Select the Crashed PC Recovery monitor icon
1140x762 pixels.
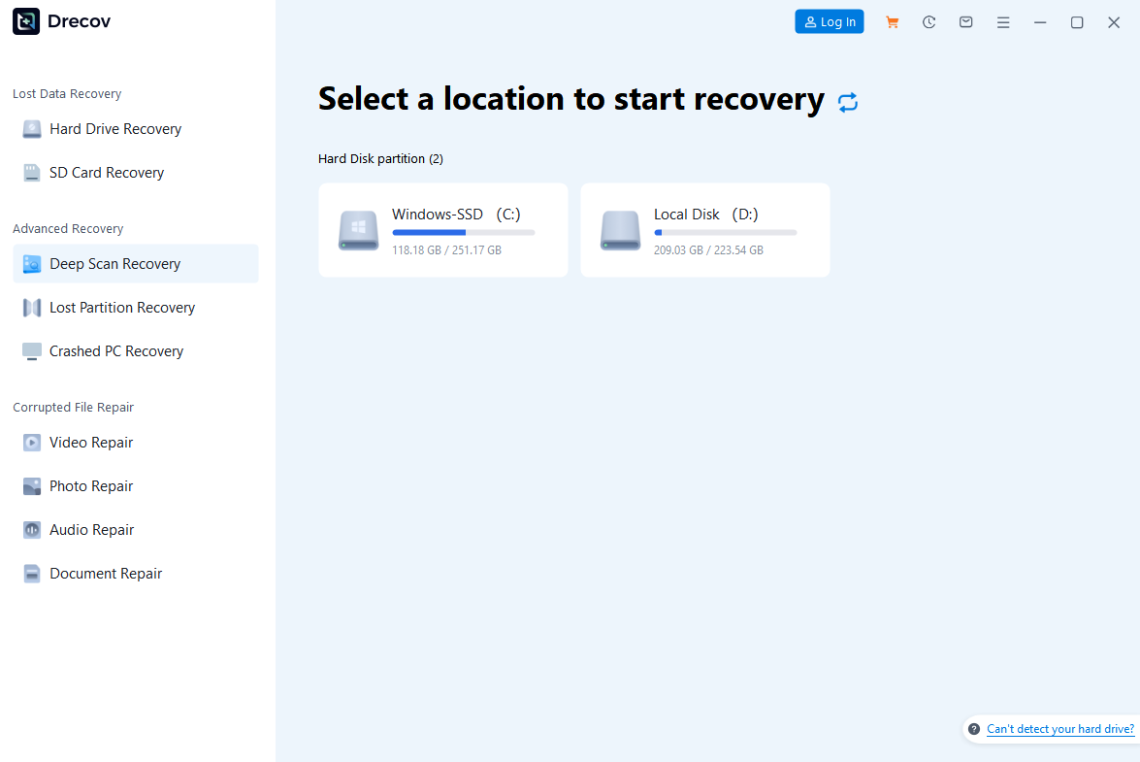[32, 350]
